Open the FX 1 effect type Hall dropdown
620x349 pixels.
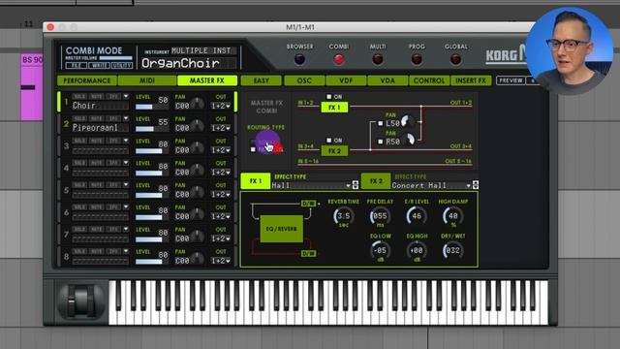point(311,185)
